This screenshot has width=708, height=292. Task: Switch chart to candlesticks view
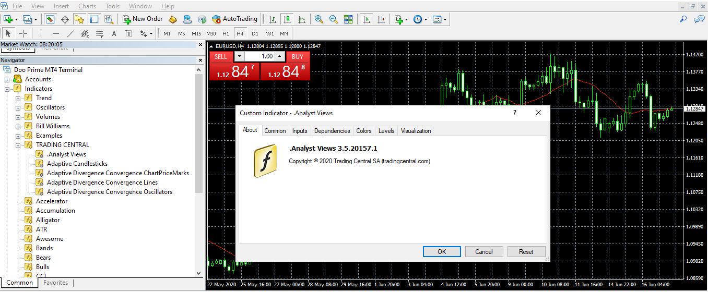(287, 19)
